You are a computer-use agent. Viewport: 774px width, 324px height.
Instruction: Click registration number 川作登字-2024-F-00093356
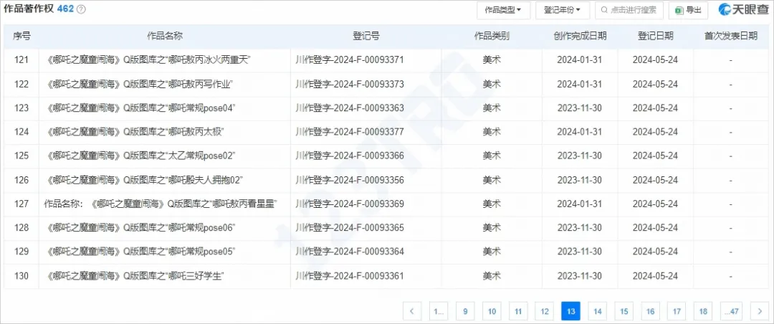click(350, 180)
